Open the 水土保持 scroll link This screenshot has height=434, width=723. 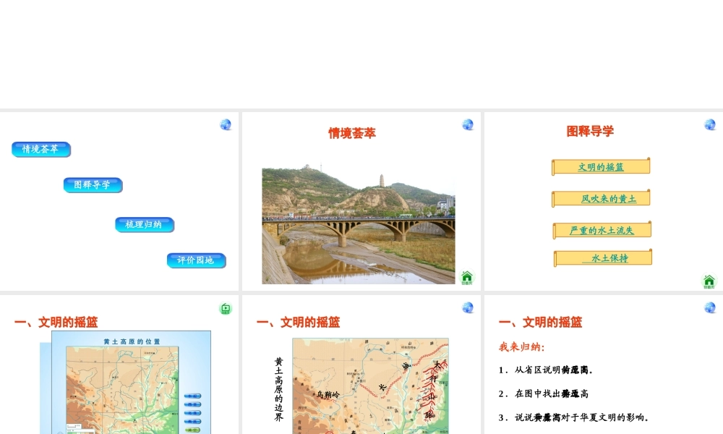tap(603, 258)
